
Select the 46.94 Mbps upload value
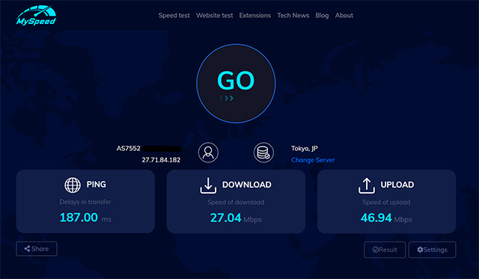pos(386,218)
